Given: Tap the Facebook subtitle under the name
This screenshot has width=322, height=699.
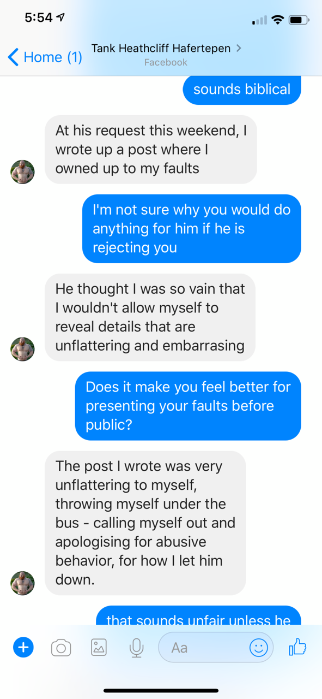Looking at the screenshot, I should coord(166,62).
